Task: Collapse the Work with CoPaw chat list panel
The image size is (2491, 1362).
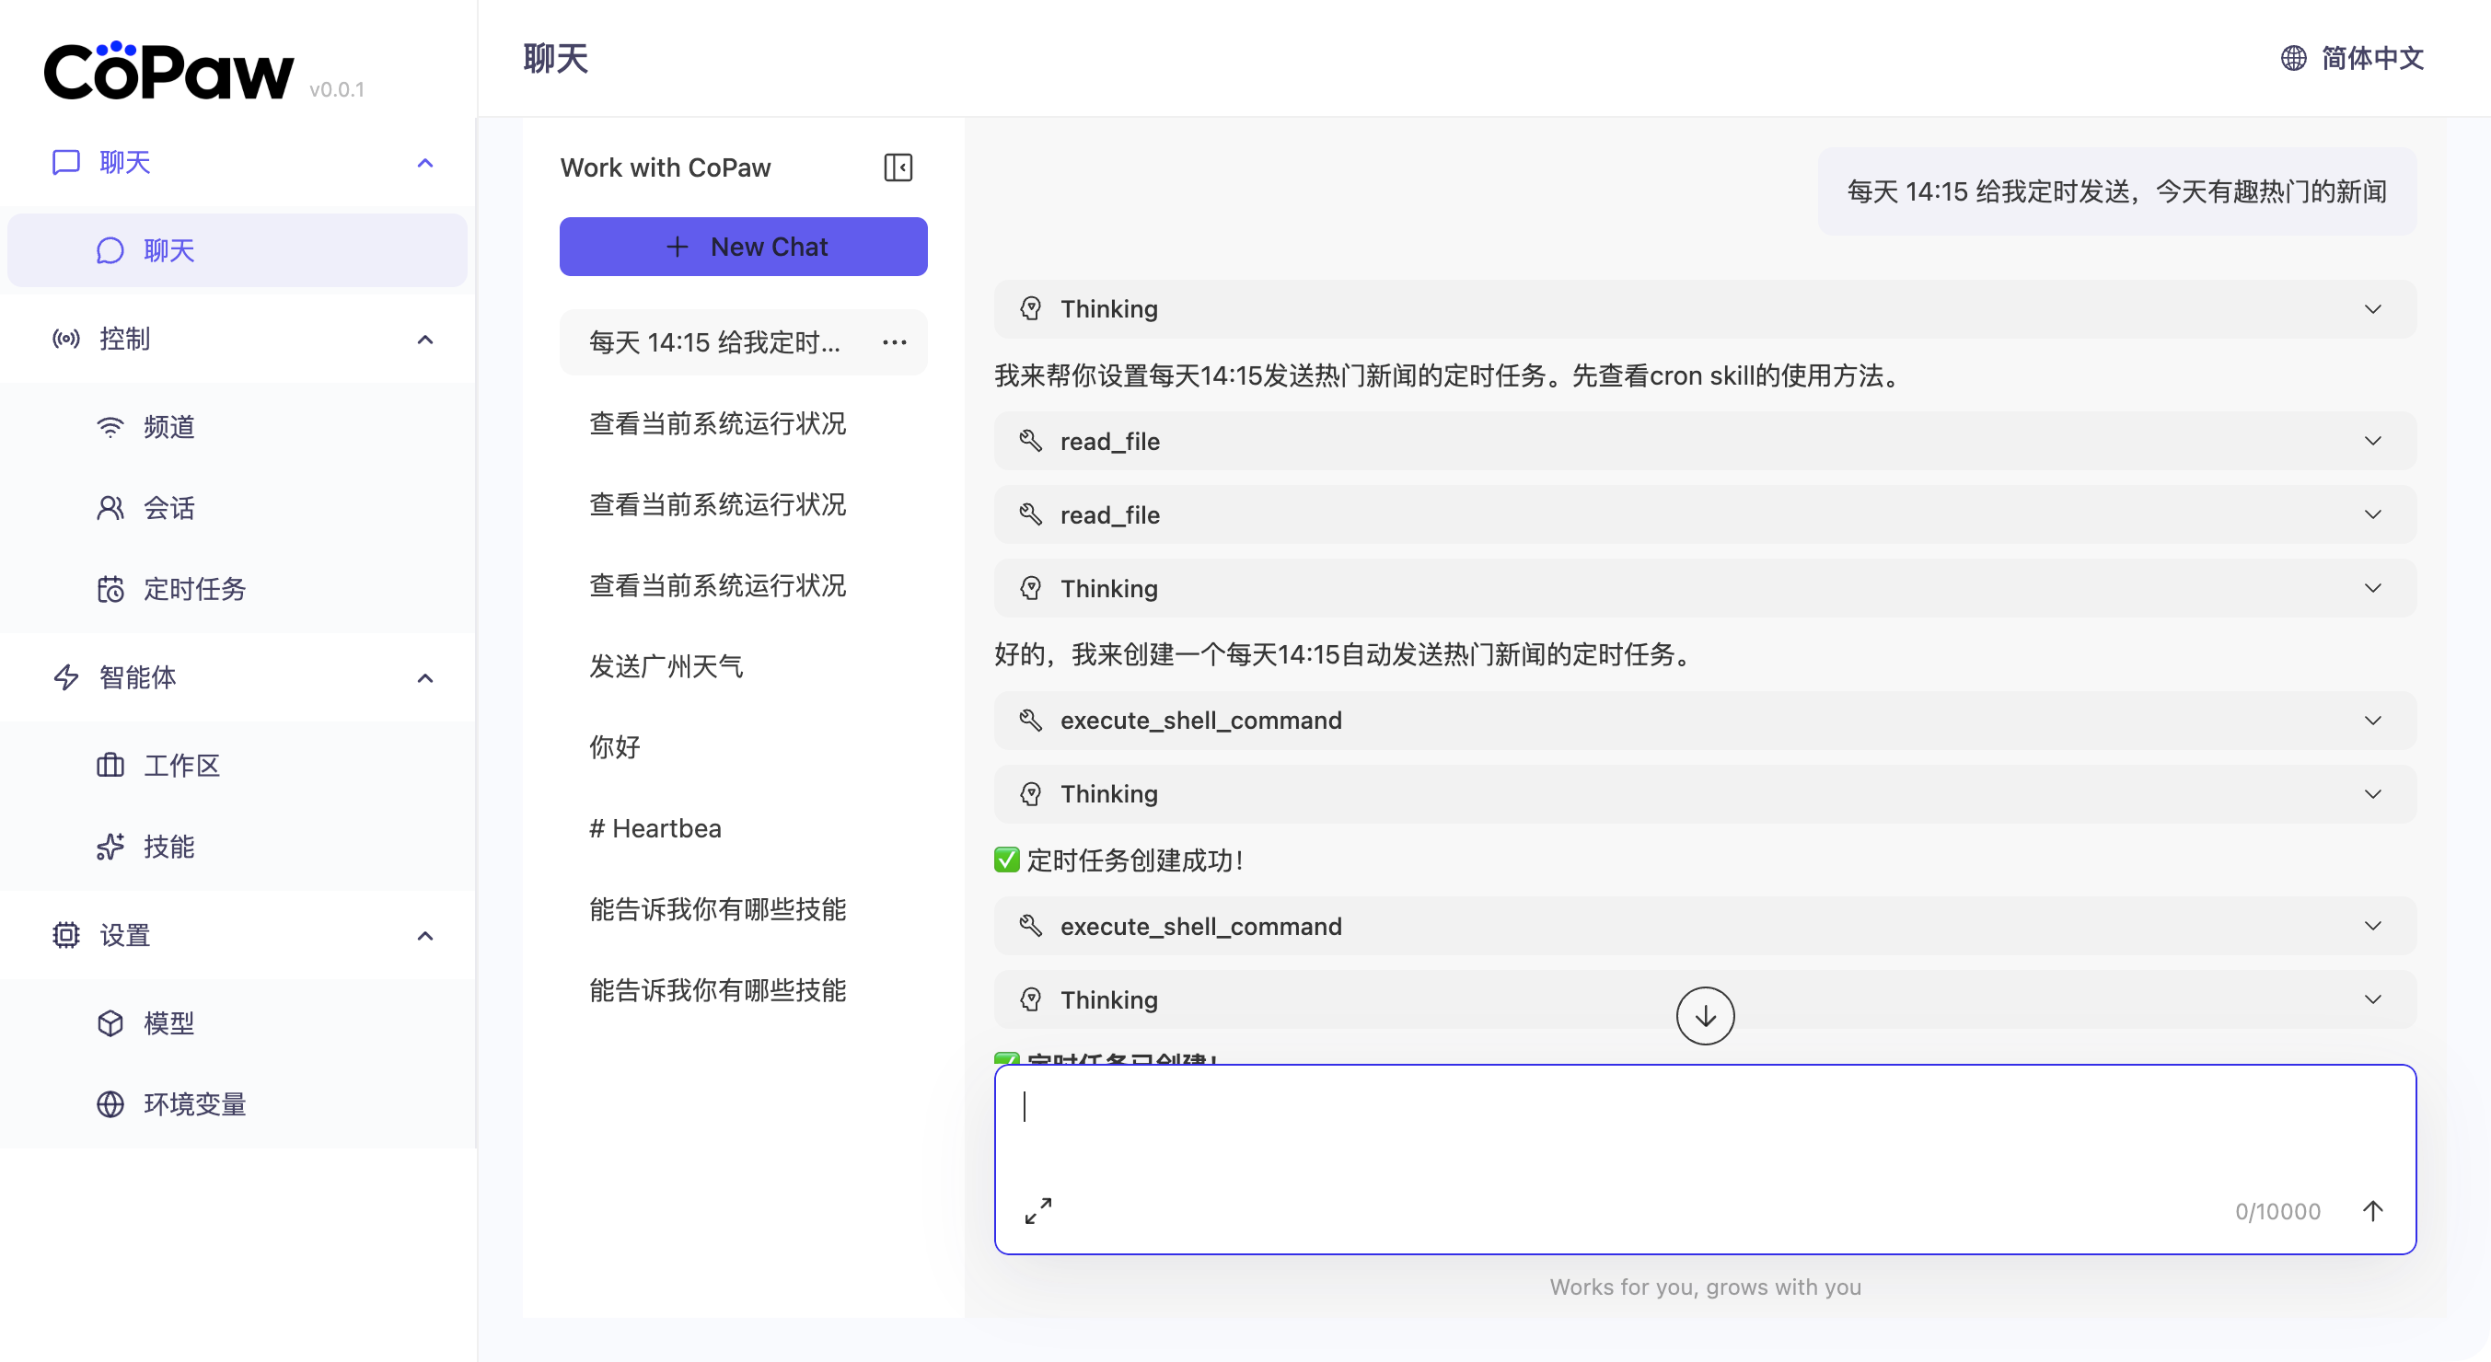Action: (x=898, y=167)
